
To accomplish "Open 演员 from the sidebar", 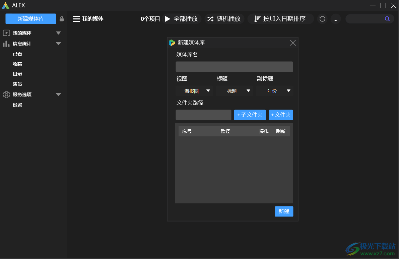I will (17, 84).
